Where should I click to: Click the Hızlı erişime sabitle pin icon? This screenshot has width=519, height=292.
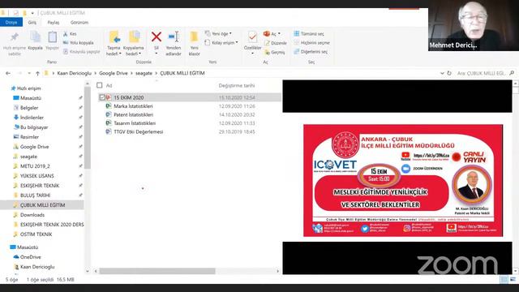(x=15, y=37)
